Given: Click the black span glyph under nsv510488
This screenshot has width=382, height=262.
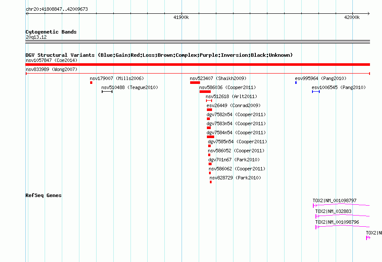Looking at the screenshot, I should tap(107, 92).
